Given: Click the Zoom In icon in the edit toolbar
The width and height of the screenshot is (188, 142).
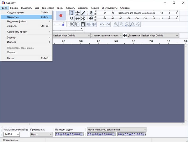Looking at the screenshot, I should click(116, 25).
